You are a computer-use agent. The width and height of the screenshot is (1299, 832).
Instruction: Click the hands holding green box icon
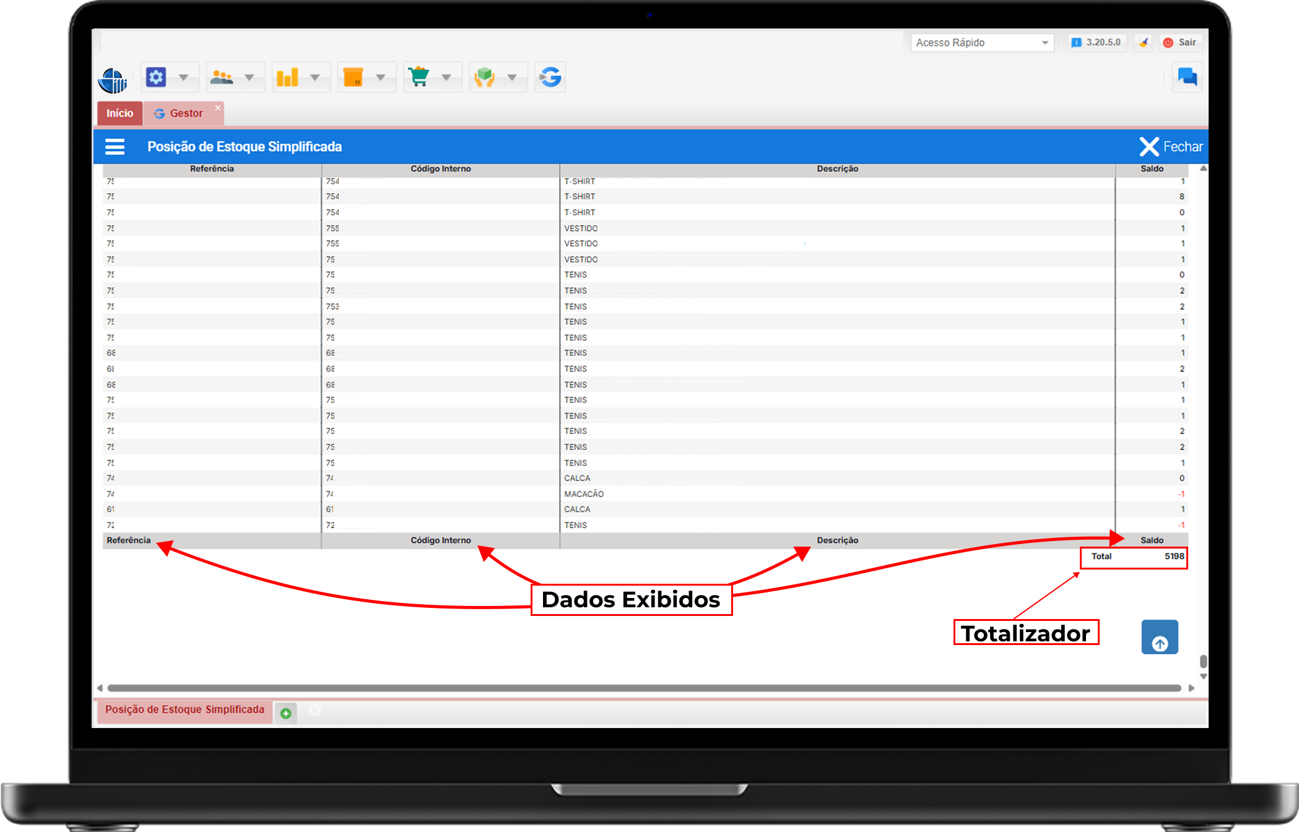pos(485,77)
